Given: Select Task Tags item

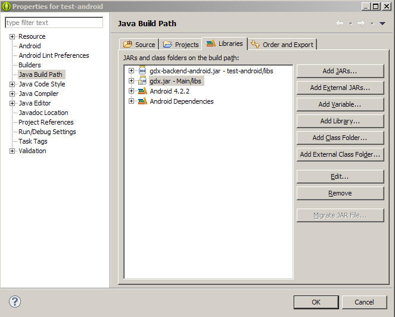Looking at the screenshot, I should (33, 141).
